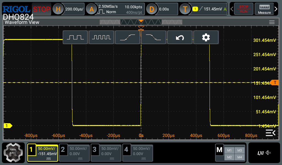This screenshot has height=165, width=282.
Task: Toggle the muted speaker beeper icon
Action: pos(268,153)
